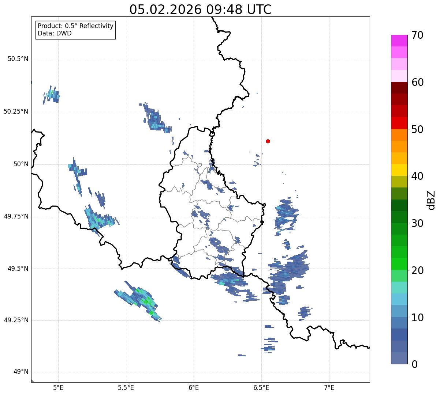Click the title "05.02.2026 09:48 UTC"
The image size is (440, 395).
[x=201, y=9]
